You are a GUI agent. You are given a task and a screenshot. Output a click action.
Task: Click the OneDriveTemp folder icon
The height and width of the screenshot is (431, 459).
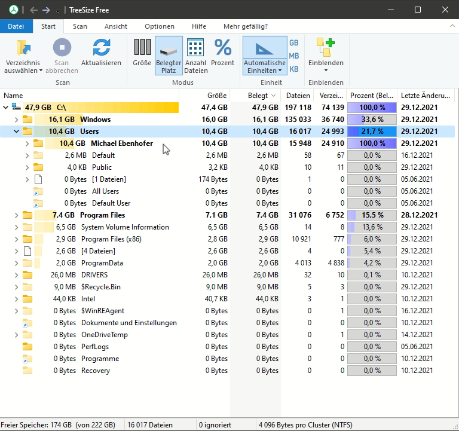[x=27, y=335]
